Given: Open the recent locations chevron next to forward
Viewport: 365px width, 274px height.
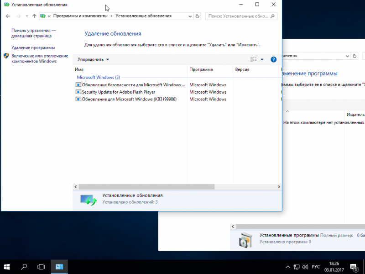Looking at the screenshot, I should (27, 16).
